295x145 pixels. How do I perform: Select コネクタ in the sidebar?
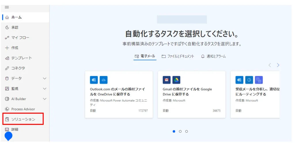click(18, 68)
